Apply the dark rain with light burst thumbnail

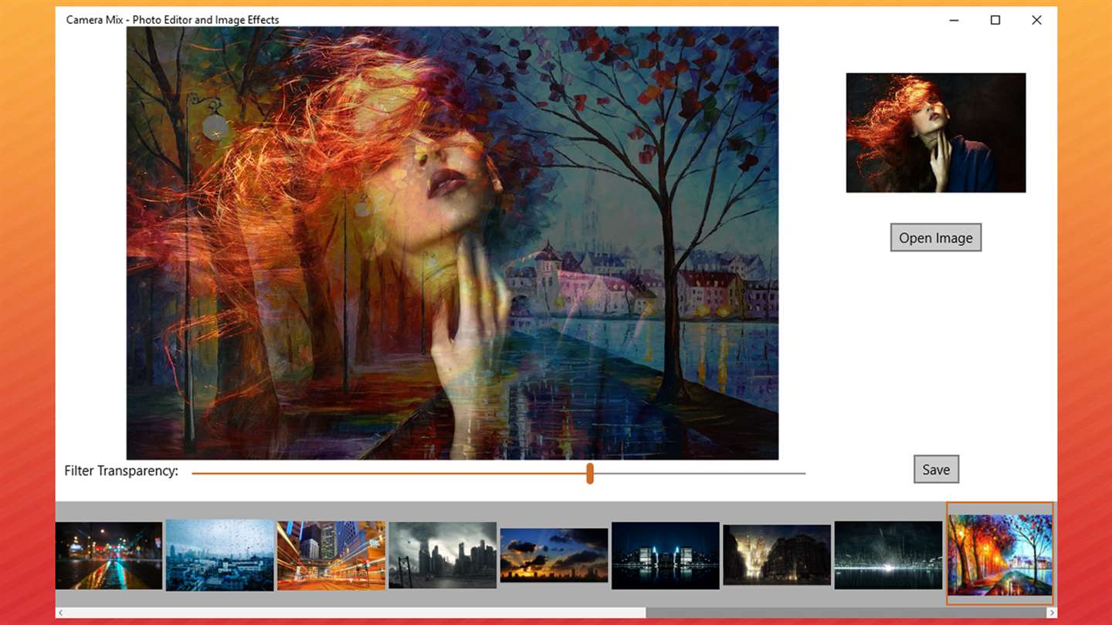[888, 556]
